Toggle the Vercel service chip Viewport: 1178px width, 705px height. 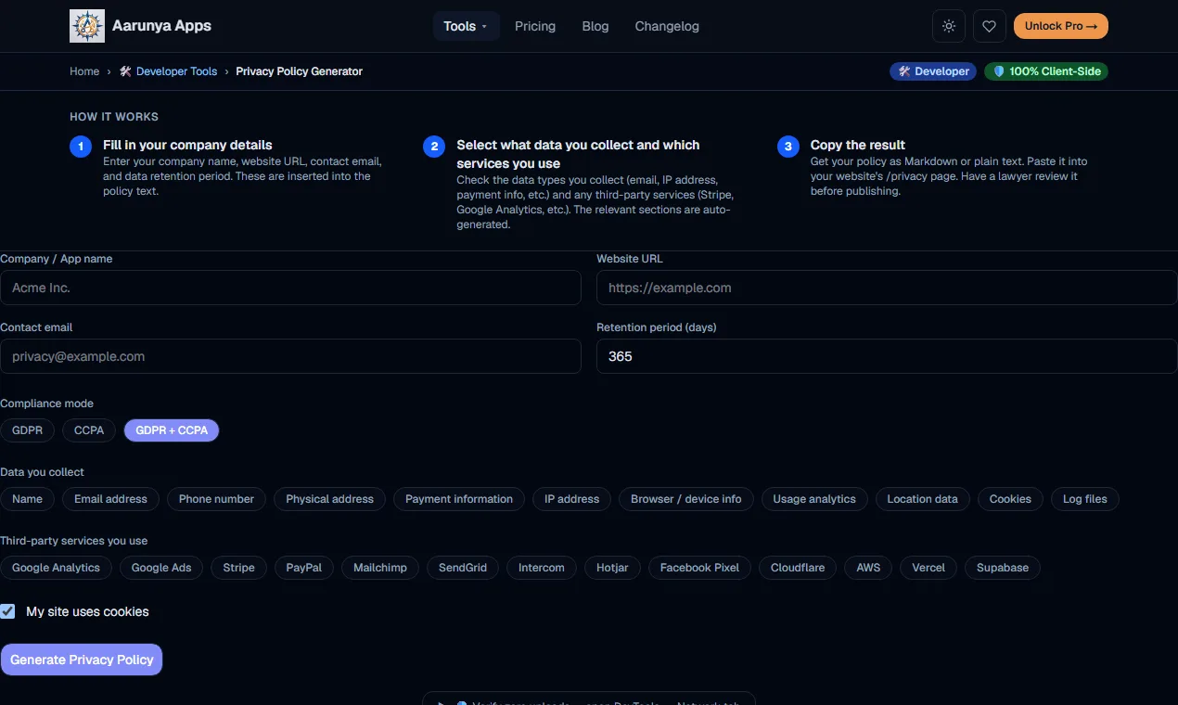(928, 568)
